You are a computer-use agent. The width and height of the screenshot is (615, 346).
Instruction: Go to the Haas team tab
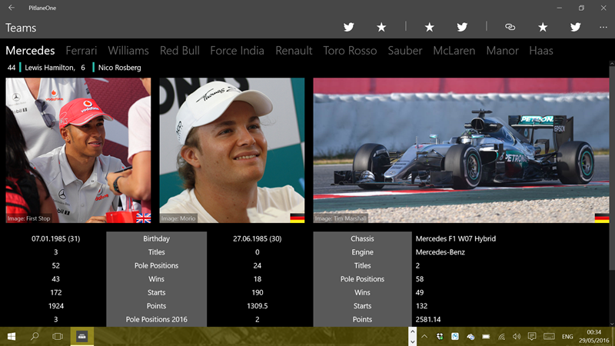[x=540, y=51]
